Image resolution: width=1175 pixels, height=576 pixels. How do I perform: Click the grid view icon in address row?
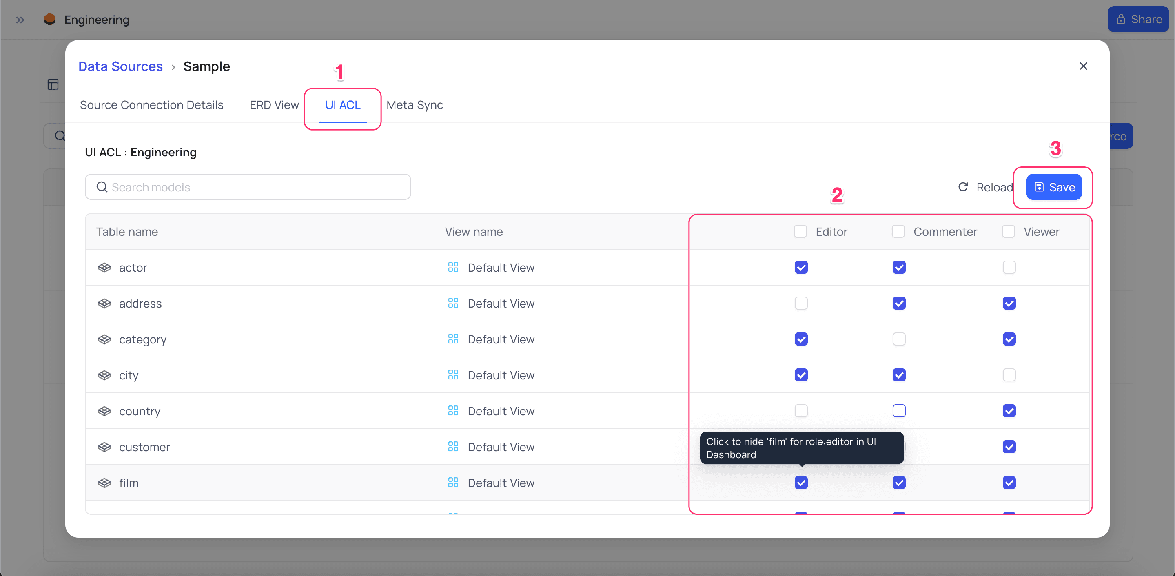[x=453, y=303]
